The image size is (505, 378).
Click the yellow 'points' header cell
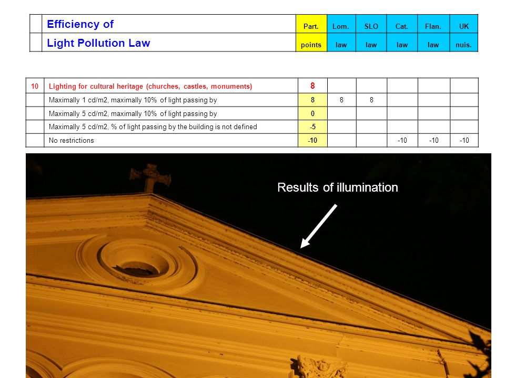point(311,42)
